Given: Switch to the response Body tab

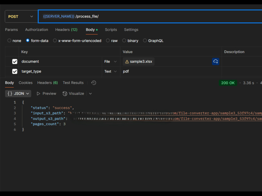Looking at the screenshot, I should (x=9, y=83).
